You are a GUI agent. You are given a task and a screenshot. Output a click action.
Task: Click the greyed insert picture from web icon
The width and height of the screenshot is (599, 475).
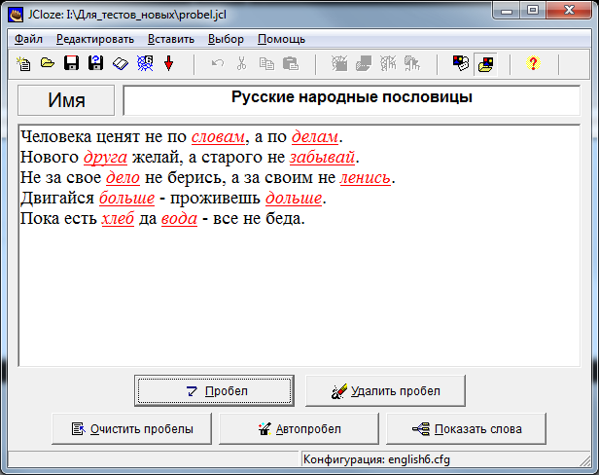(x=339, y=63)
